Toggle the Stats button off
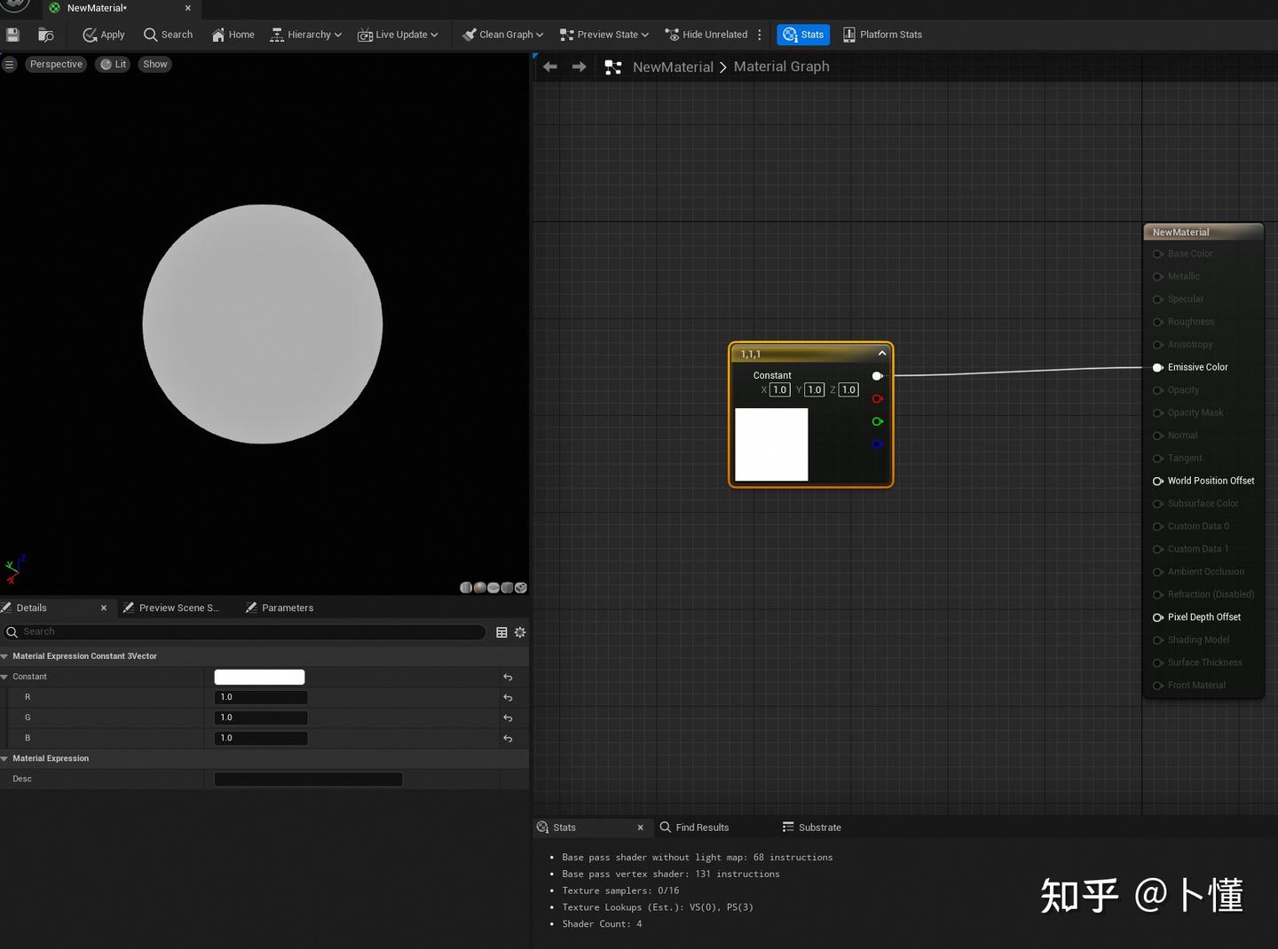 click(x=803, y=35)
